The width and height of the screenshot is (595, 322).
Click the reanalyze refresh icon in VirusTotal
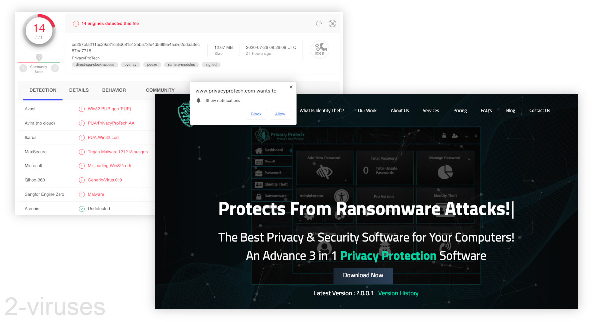319,23
